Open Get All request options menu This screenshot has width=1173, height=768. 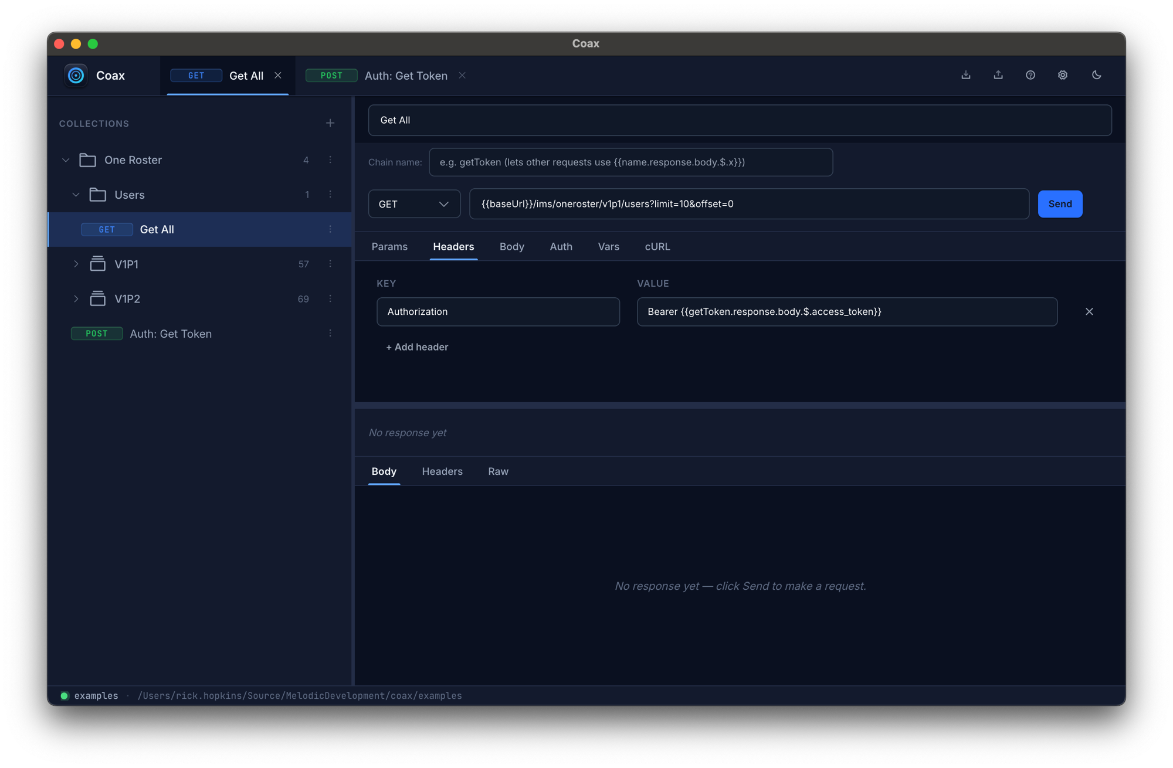click(330, 229)
